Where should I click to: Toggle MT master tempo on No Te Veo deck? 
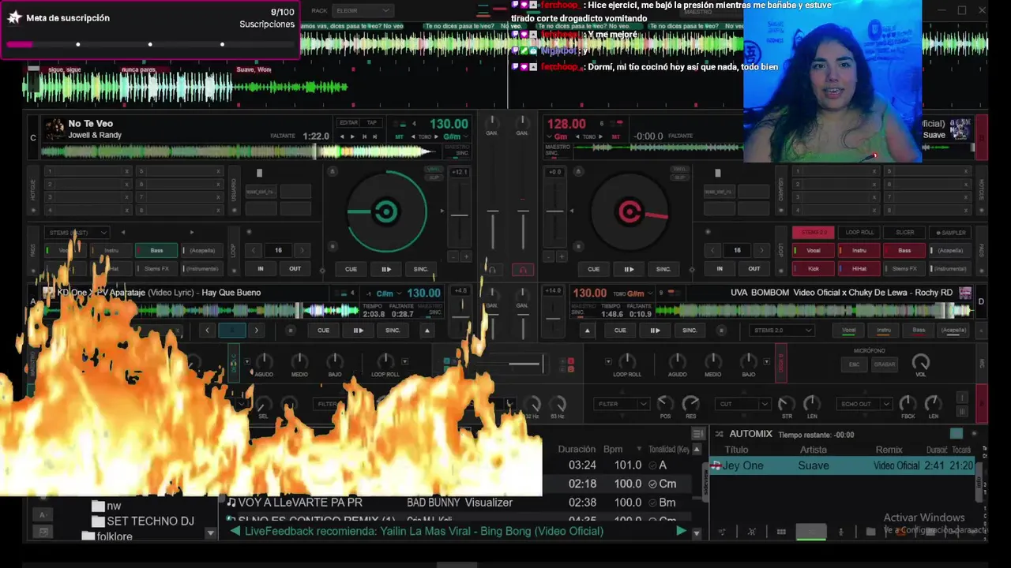[x=400, y=136]
